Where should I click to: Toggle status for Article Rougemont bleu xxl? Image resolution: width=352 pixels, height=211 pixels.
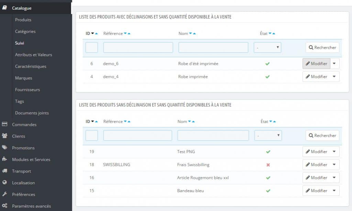tap(268, 178)
